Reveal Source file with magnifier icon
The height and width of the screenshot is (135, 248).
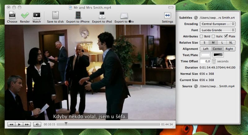(196, 86)
